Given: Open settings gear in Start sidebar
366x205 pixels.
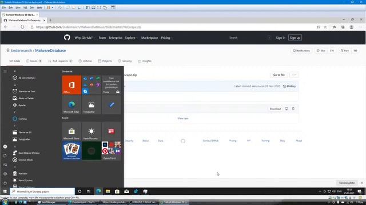Looking at the screenshot, I should click(5, 174).
